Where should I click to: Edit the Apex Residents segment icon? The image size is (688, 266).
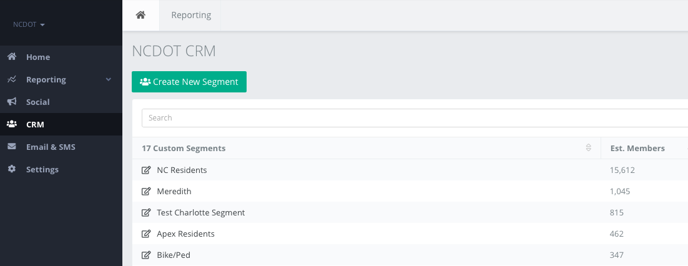pos(146,234)
